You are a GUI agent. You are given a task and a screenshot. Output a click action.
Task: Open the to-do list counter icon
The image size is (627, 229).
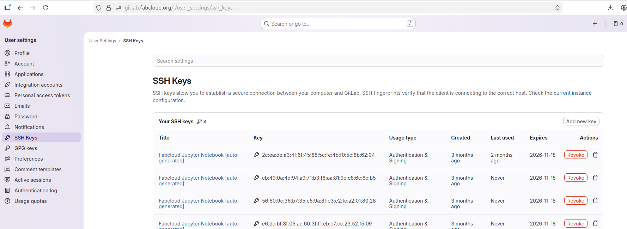(x=618, y=24)
